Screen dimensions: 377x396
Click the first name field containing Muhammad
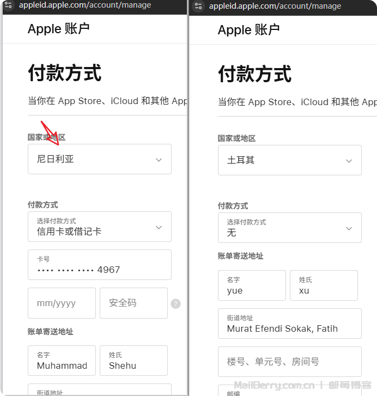point(62,361)
